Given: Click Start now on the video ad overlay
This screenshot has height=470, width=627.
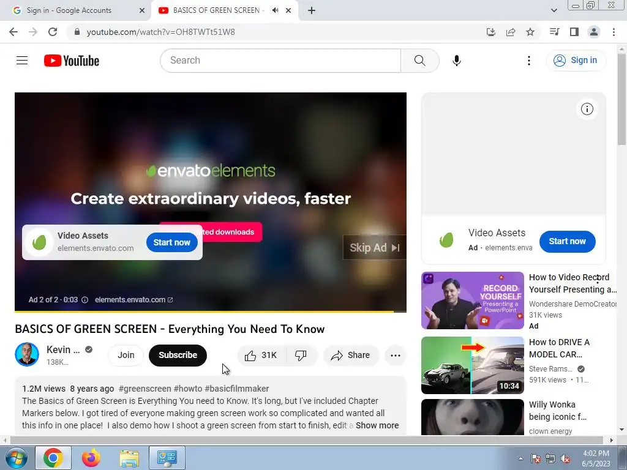Looking at the screenshot, I should pos(172,242).
